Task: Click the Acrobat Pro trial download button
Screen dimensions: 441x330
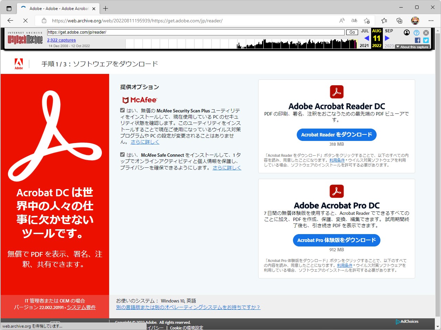Action: point(337,240)
